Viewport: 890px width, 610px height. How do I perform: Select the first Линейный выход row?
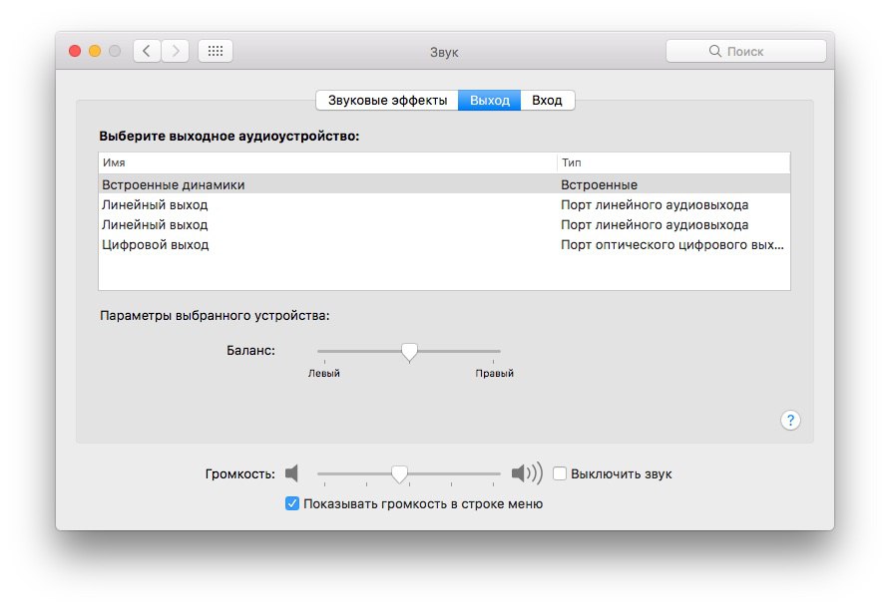point(444,204)
